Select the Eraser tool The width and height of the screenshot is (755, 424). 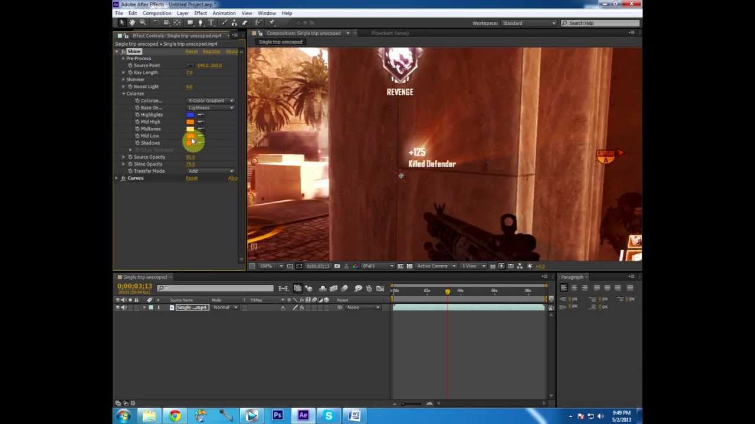pos(244,22)
